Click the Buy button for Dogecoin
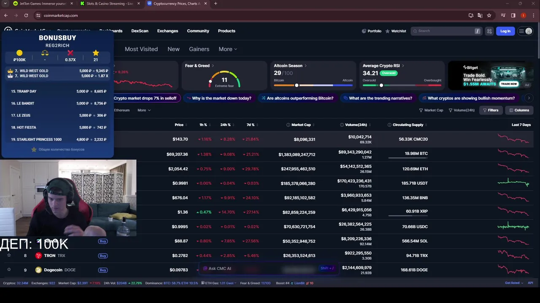Screen dimensions: 540x303 coord(103,270)
